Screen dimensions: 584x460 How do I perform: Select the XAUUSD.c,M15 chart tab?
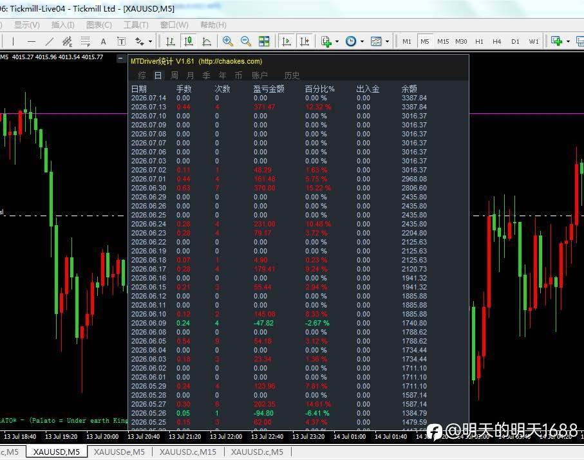pyautogui.click(x=188, y=452)
